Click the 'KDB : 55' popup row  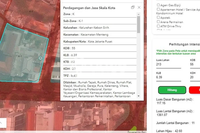click(x=100, y=48)
